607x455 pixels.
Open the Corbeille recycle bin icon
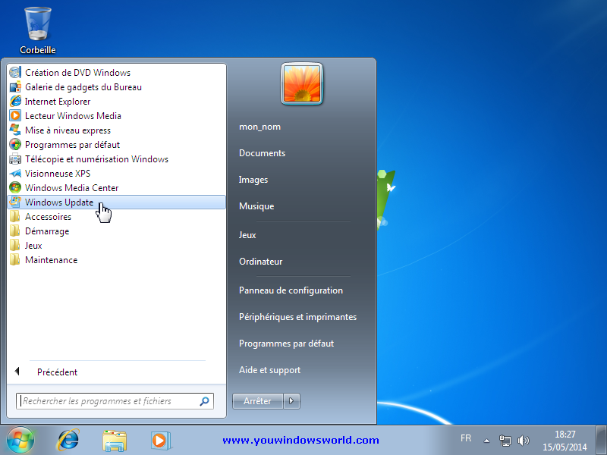coord(37,30)
